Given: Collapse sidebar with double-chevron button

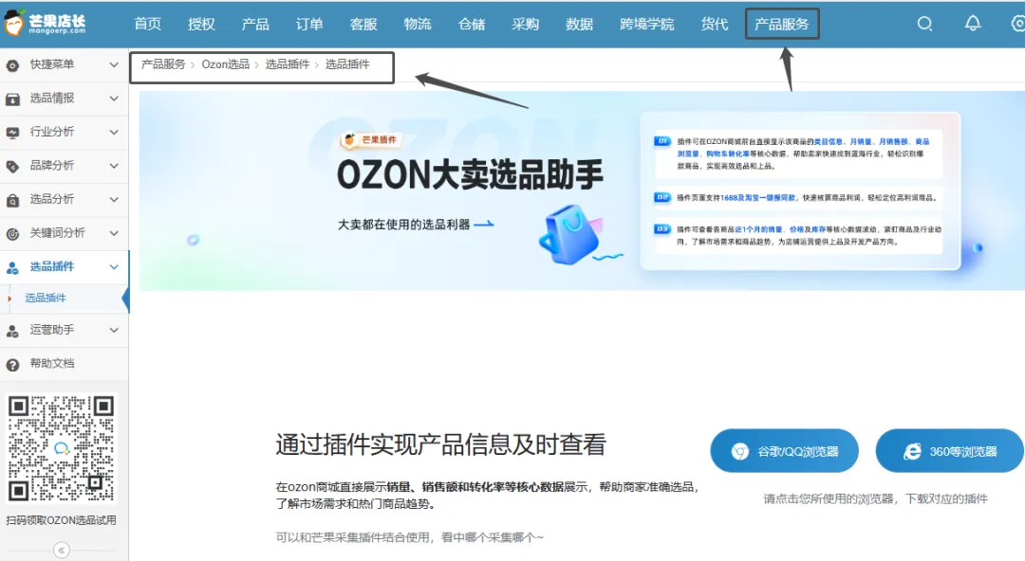Looking at the screenshot, I should click(62, 551).
